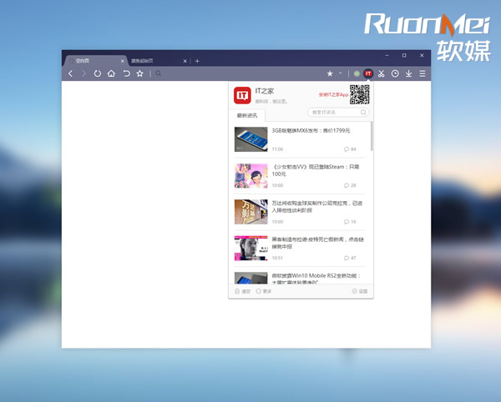The width and height of the screenshot is (501, 402).
Task: Click the home button in the toolbar
Action: pos(111,73)
